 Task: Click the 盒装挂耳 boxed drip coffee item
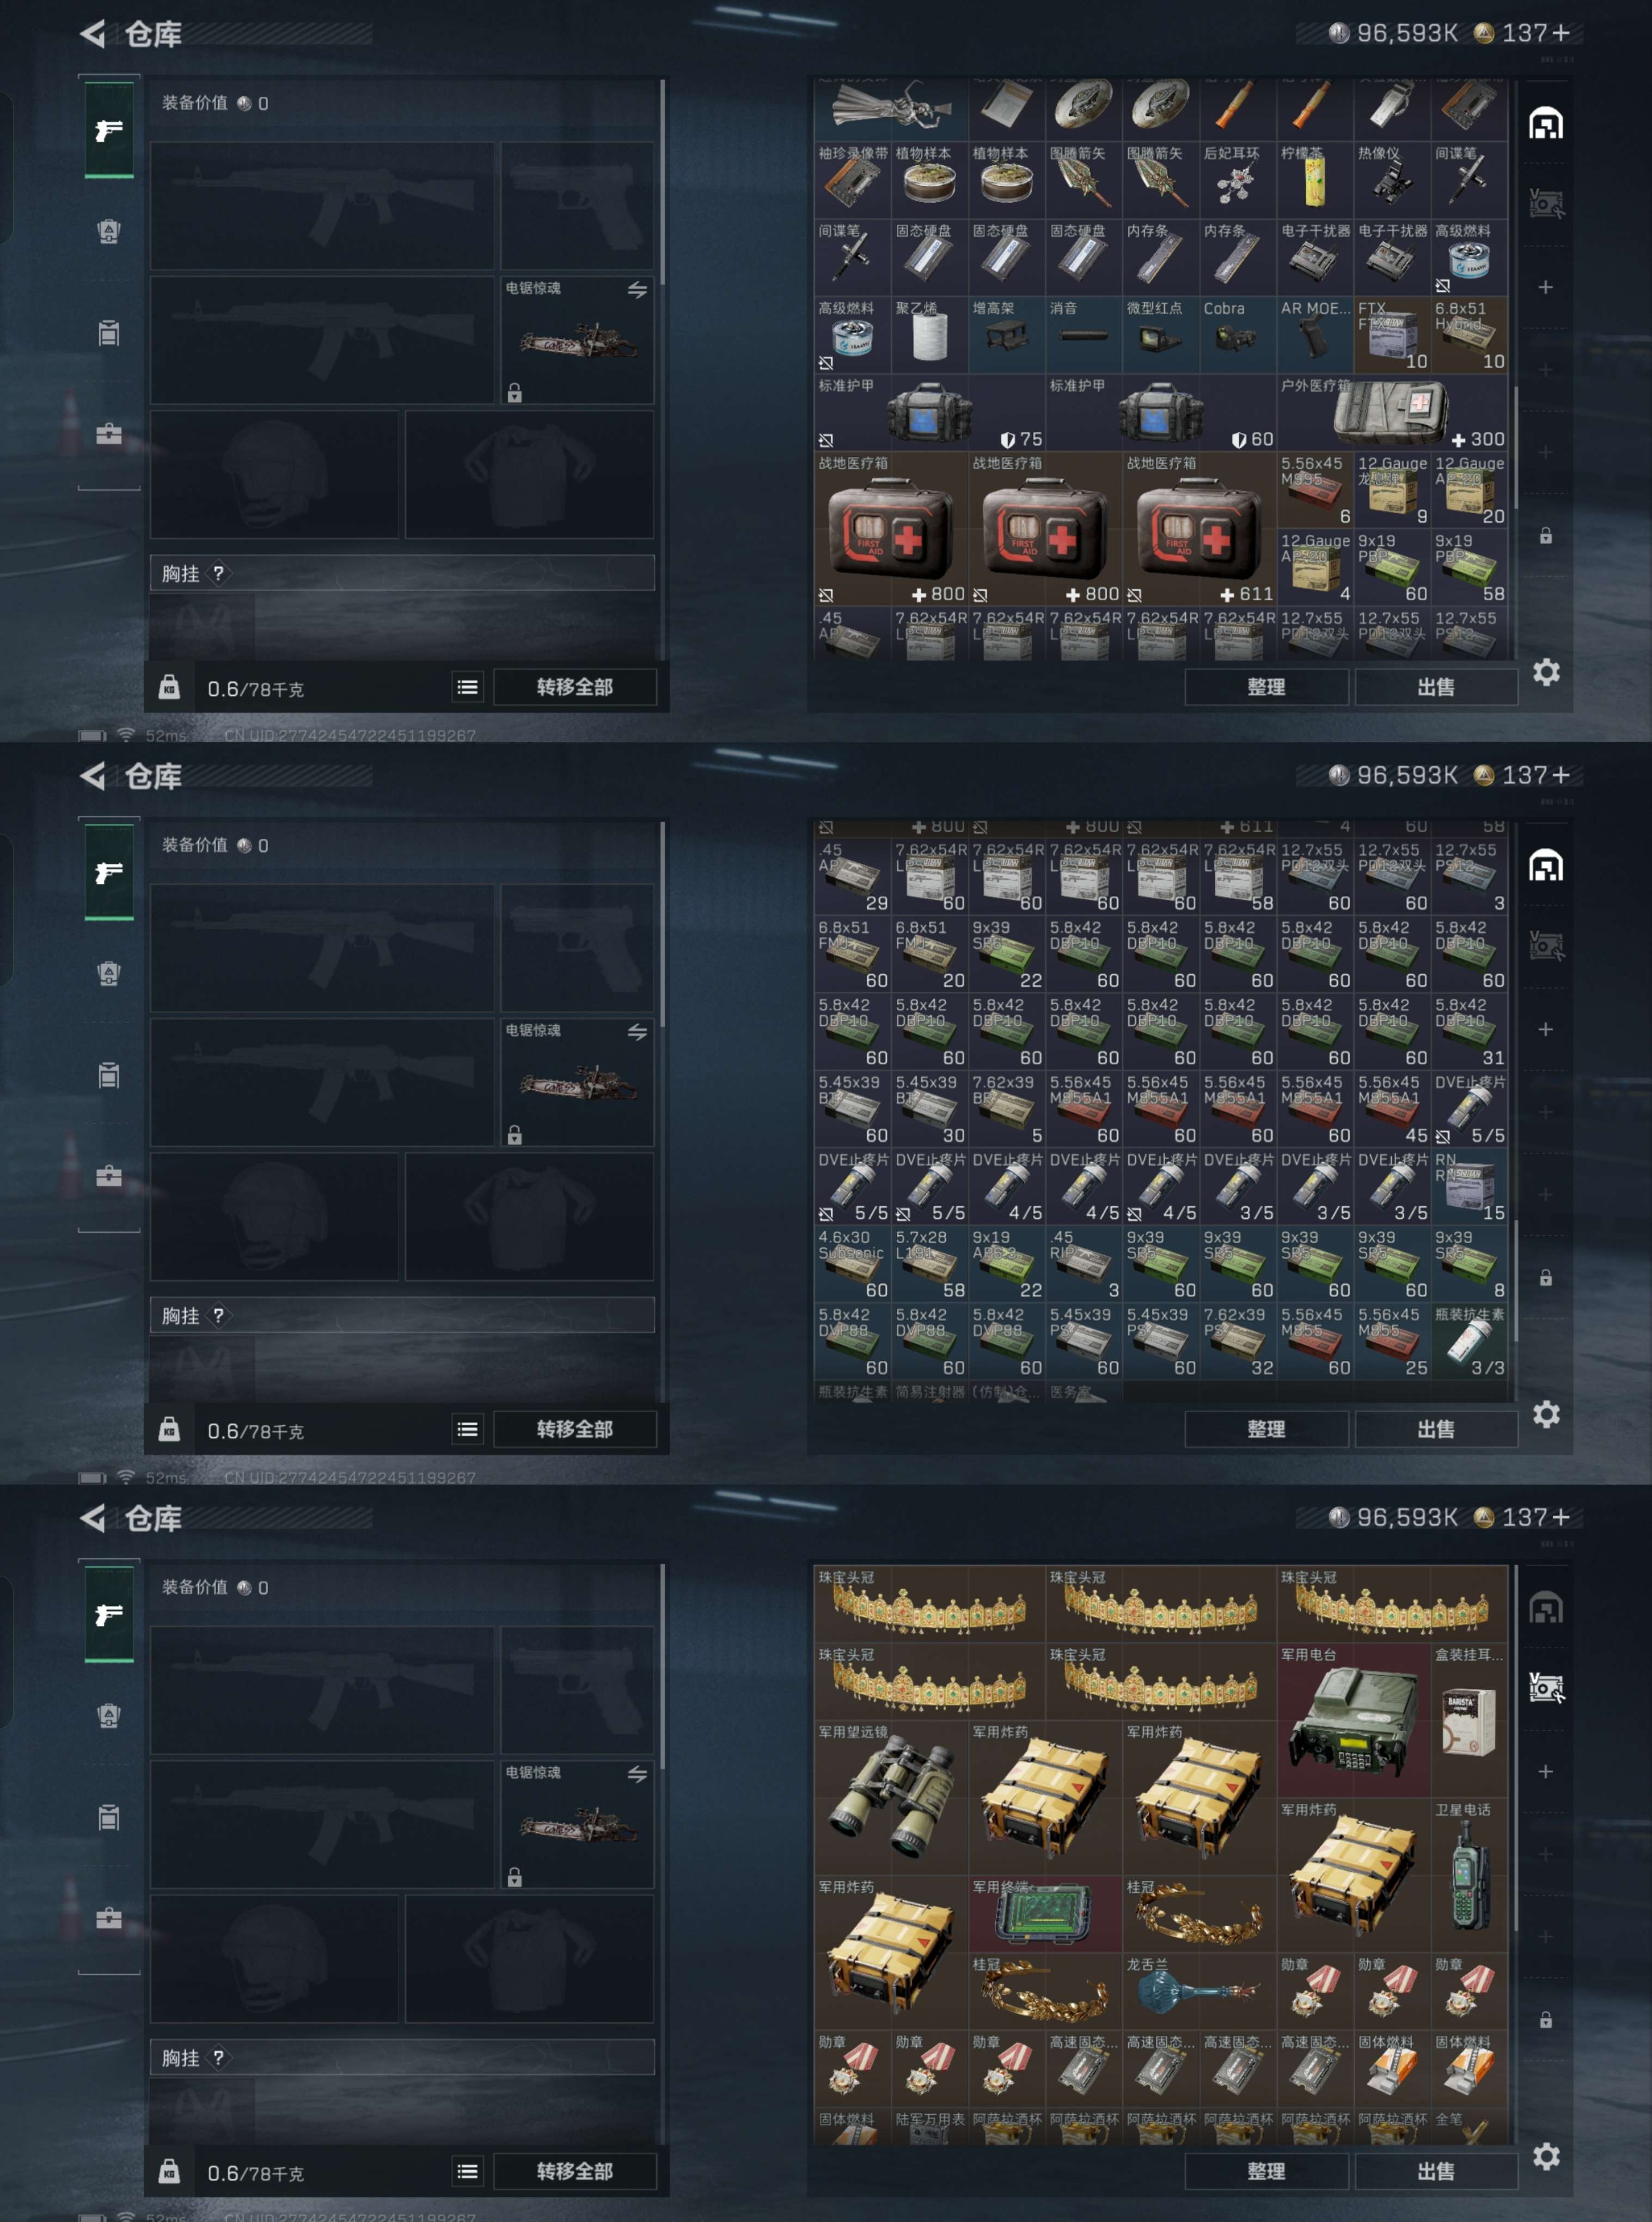1469,1720
